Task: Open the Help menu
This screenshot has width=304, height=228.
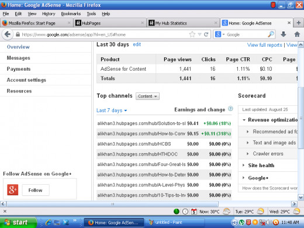Action: (x=106, y=14)
